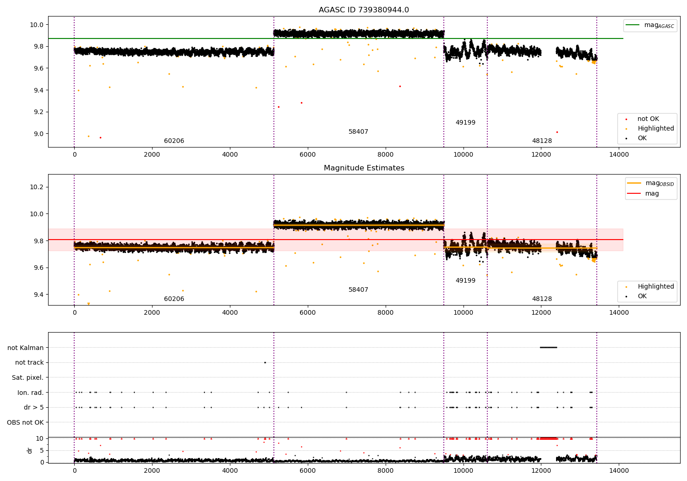Click the 10.2 y-tick label in middle plot
687x481 pixels.
pos(37,187)
